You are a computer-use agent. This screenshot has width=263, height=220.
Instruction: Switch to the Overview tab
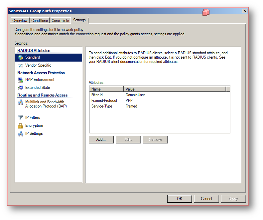[20, 21]
